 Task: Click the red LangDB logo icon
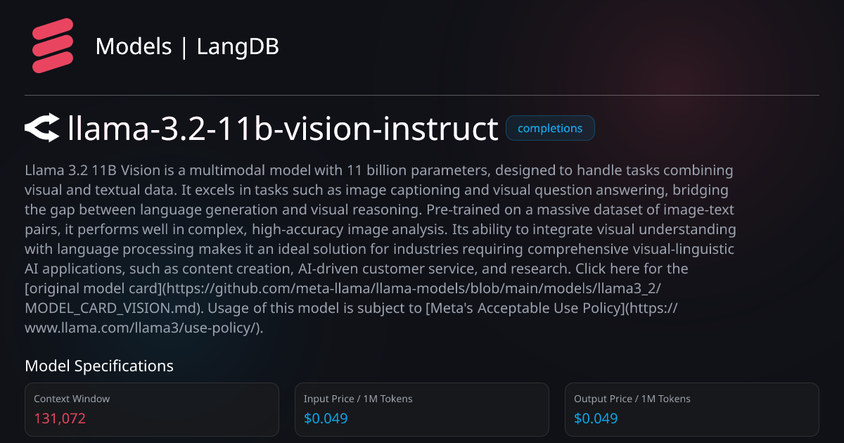(x=53, y=46)
